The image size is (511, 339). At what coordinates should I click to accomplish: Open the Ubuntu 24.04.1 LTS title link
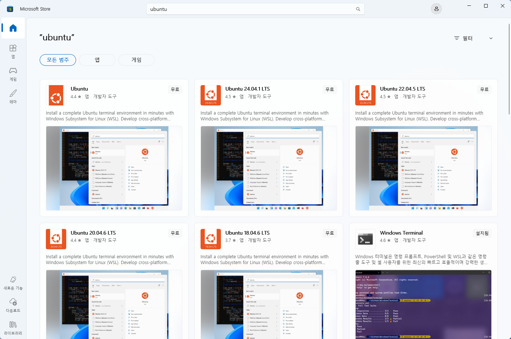(247, 89)
